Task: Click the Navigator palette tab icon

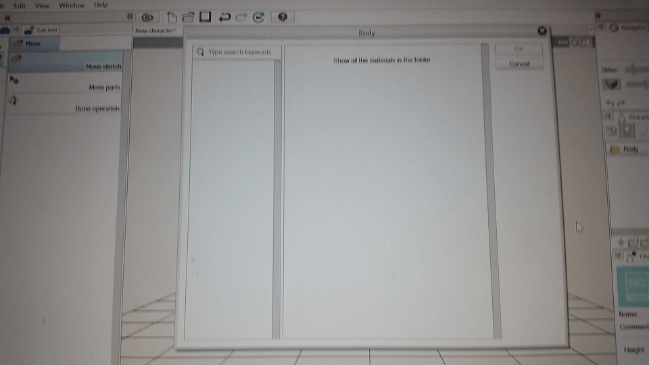Action: [x=614, y=28]
